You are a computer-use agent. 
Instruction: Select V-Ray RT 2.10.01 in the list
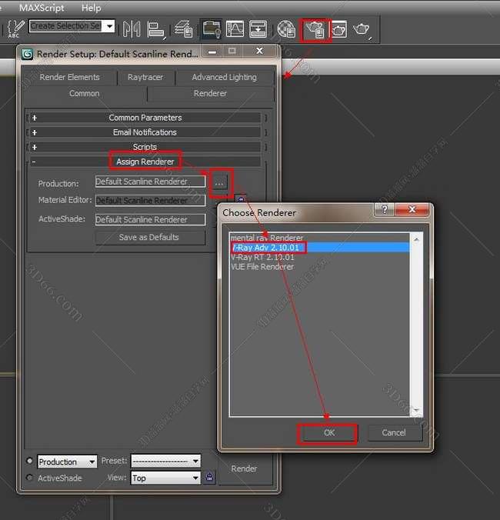tap(320, 257)
